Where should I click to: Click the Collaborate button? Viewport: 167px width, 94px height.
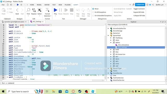coord(140,5)
